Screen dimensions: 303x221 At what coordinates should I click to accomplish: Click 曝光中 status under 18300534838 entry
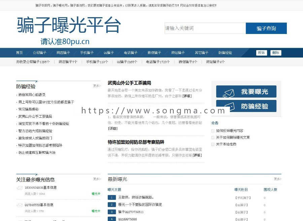click(x=96, y=194)
